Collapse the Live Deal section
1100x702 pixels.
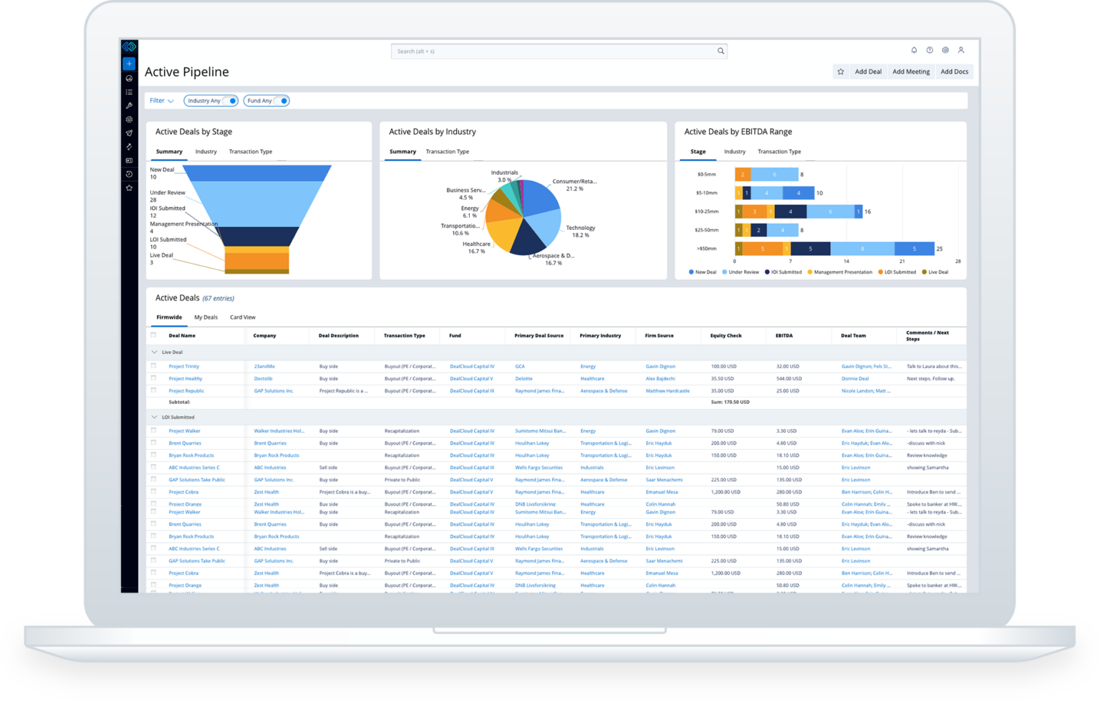(x=155, y=352)
